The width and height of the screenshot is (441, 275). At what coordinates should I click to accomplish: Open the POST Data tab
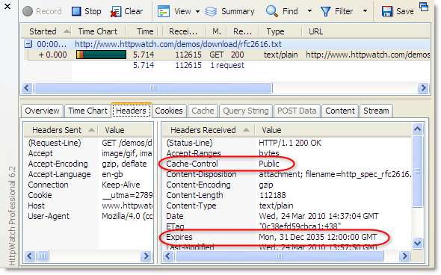click(x=297, y=111)
